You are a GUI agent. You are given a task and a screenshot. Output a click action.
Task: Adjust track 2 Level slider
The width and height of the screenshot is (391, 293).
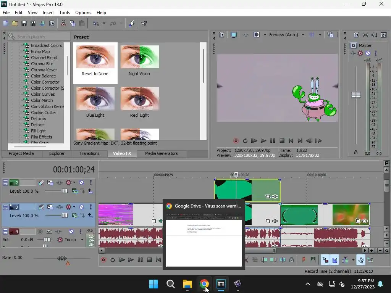[x=65, y=191]
